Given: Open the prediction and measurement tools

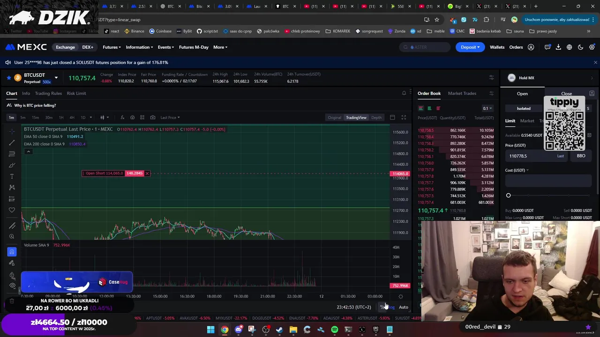Looking at the screenshot, I should click(x=12, y=199).
